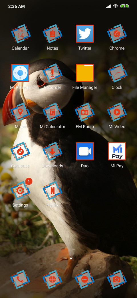Tap the 'Clock' label text
The width and height of the screenshot is (137, 298).
(117, 88)
